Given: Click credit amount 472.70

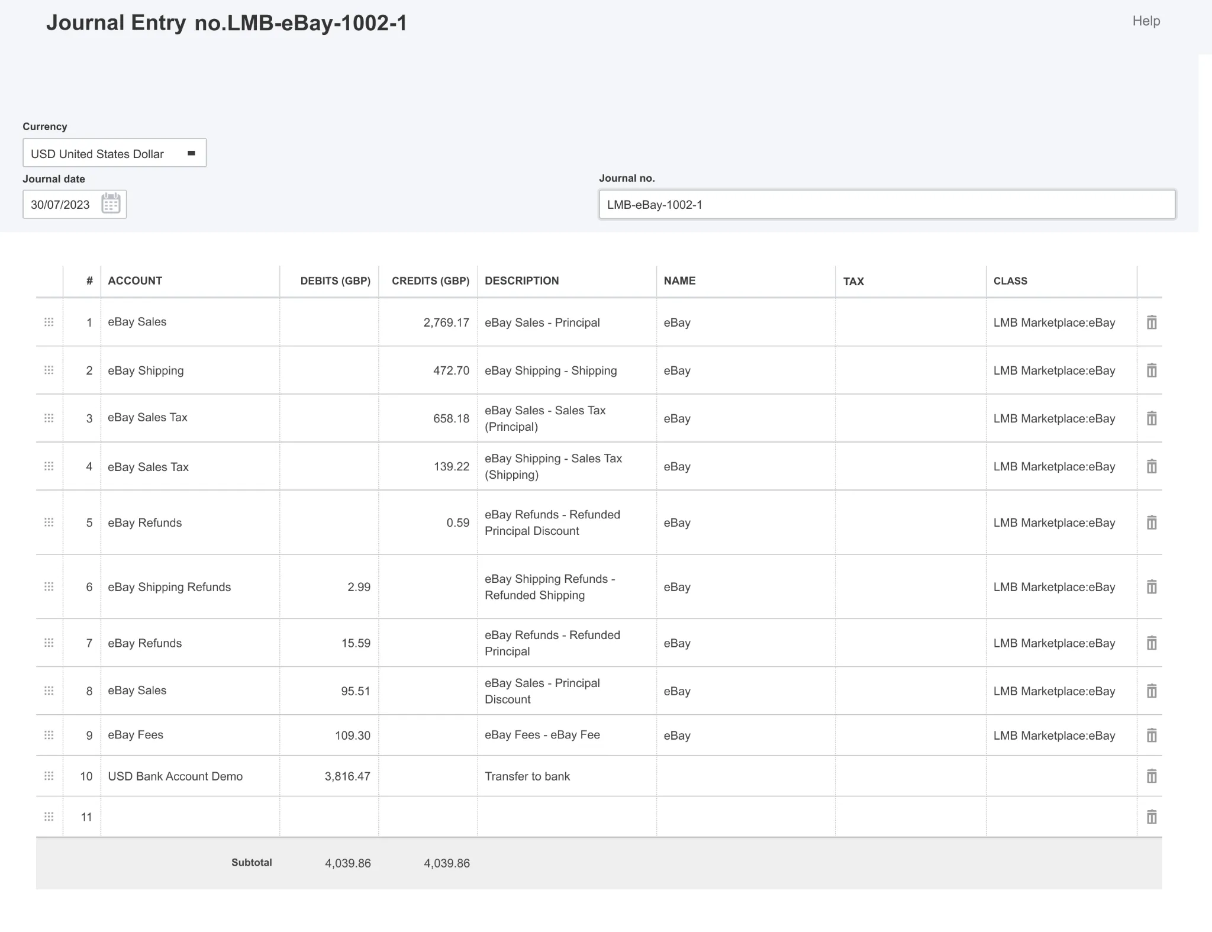Looking at the screenshot, I should [x=451, y=370].
